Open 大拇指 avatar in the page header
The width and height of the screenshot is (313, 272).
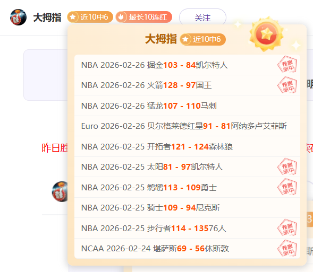click(18, 17)
